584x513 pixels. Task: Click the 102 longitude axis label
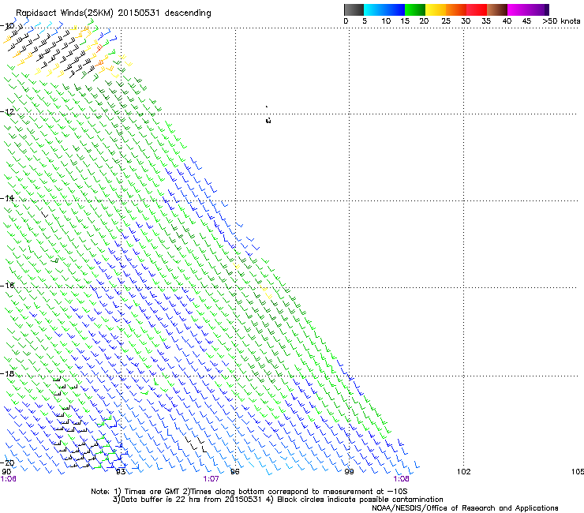point(464,472)
